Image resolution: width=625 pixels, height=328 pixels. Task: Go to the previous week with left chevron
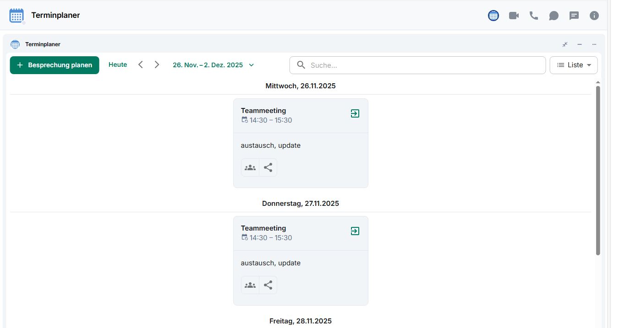click(x=141, y=65)
